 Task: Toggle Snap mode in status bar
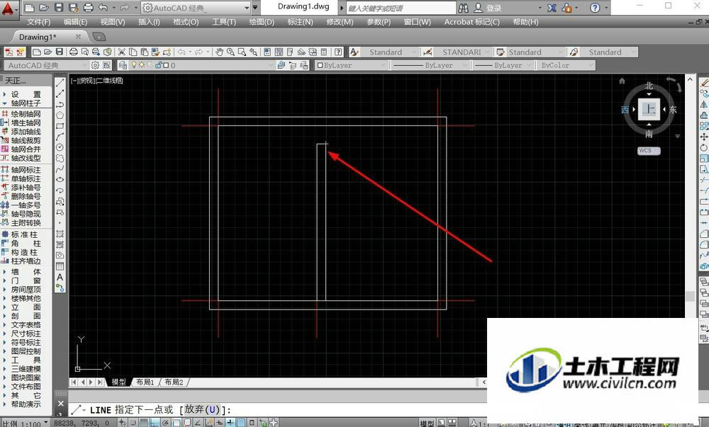pyautogui.click(x=133, y=423)
